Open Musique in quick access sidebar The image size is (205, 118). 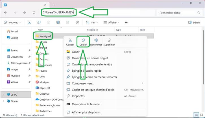point(13,76)
